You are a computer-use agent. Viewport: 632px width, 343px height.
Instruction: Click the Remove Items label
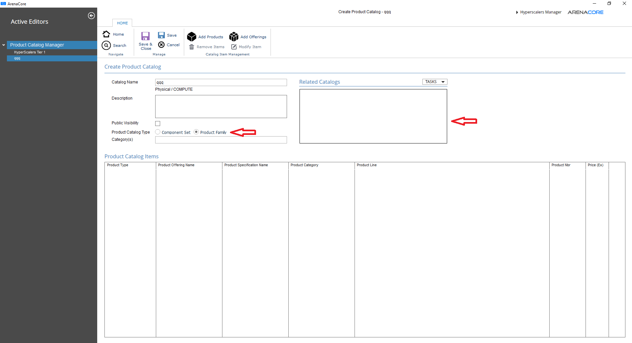pos(211,47)
